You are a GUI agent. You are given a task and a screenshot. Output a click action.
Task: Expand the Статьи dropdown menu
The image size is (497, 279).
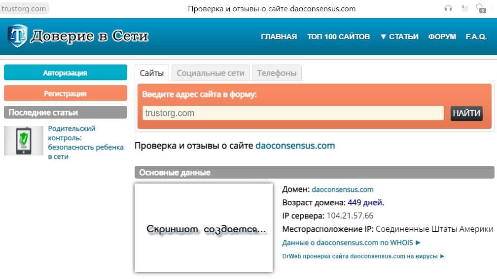point(399,37)
